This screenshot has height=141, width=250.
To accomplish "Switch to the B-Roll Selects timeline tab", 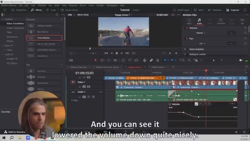I will click(x=158, y=67).
